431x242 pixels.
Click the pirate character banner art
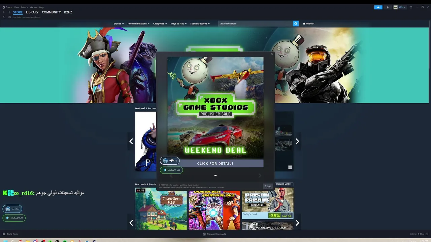[103, 66]
